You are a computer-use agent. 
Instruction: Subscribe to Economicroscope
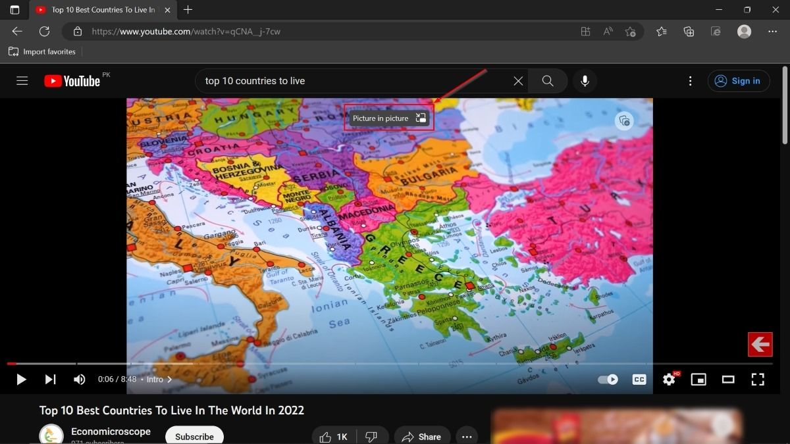[194, 435]
